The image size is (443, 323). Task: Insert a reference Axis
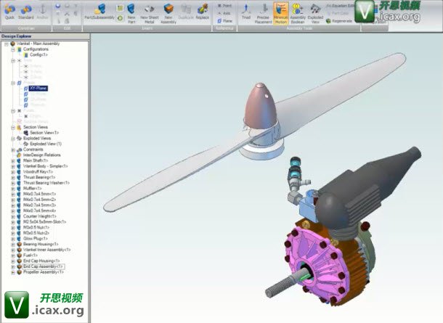pos(224,13)
